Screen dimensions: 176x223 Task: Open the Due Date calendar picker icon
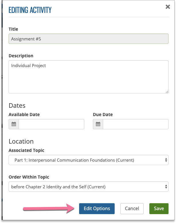pyautogui.click(x=98, y=124)
